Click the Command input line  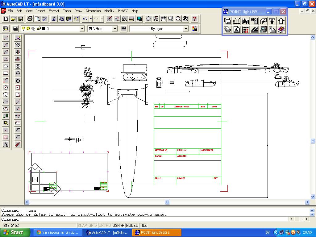(x=154, y=219)
